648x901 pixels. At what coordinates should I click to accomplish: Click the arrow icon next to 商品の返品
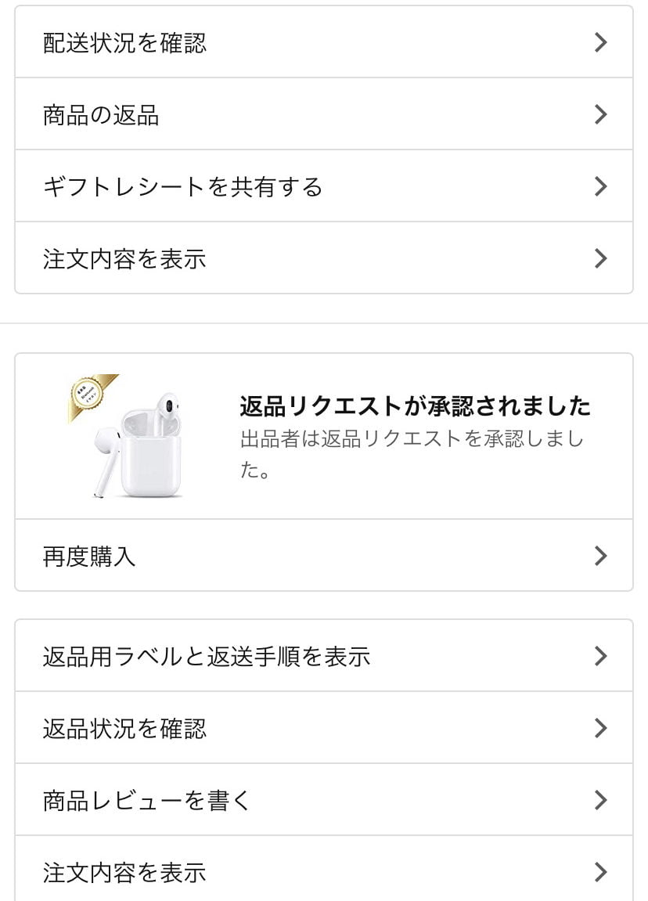(x=600, y=115)
